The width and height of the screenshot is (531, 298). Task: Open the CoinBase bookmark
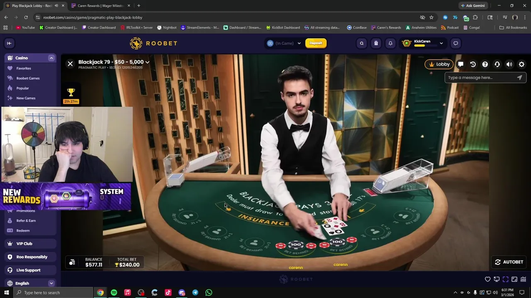(356, 28)
